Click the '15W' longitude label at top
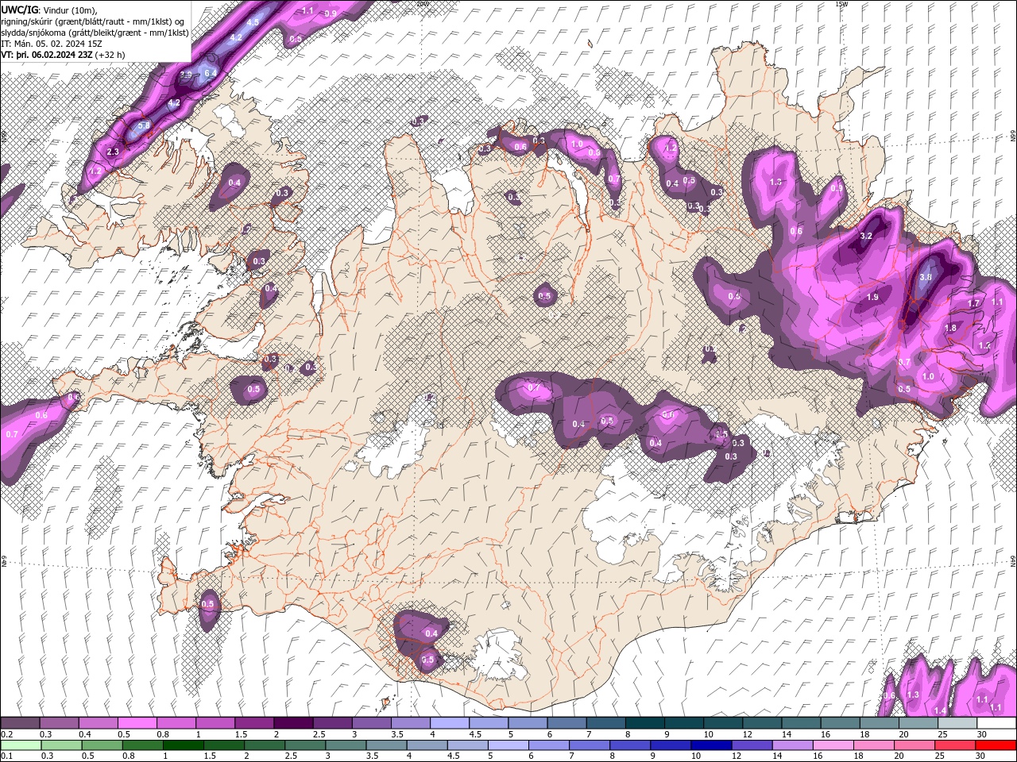The height and width of the screenshot is (762, 1017). 842,3
